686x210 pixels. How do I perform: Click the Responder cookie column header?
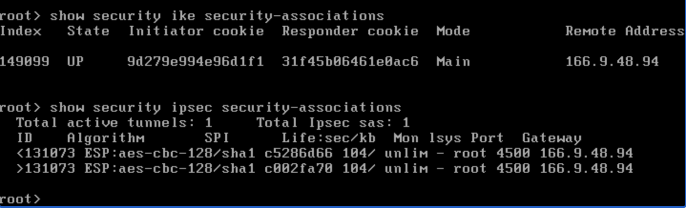[x=350, y=31]
